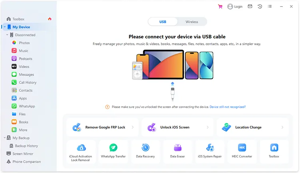Open Data Recovery tool
This screenshot has width=300, height=173.
tap(146, 151)
